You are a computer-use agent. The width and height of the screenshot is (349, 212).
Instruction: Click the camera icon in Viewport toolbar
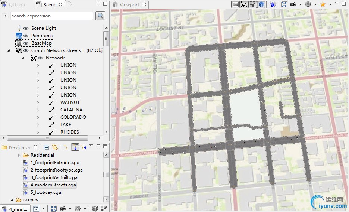click(293, 4)
